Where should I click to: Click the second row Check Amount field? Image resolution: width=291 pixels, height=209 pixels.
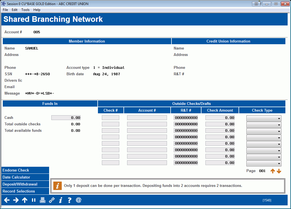tap(220, 124)
